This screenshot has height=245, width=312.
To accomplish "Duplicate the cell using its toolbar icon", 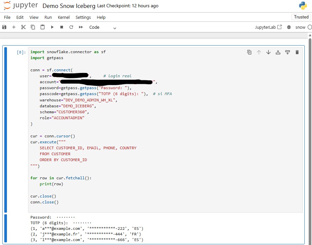I will (x=249, y=52).
